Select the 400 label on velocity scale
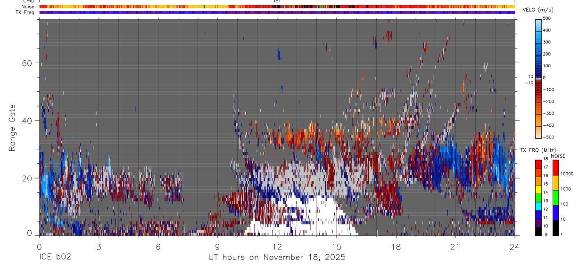Image resolution: width=579 pixels, height=267 pixels. [x=547, y=30]
